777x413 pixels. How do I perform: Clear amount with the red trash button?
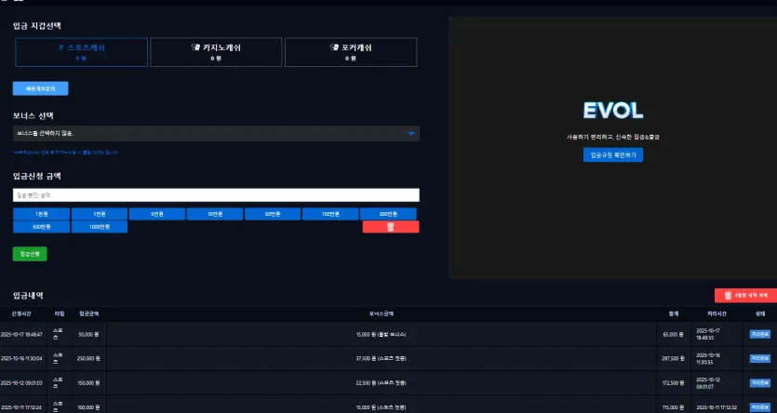pos(391,227)
